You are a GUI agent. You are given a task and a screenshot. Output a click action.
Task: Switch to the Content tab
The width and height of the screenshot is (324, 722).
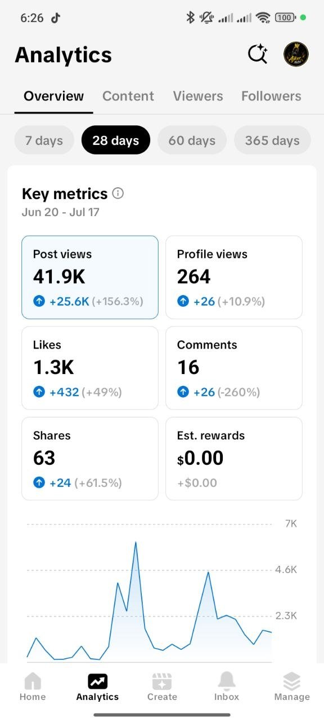point(128,96)
